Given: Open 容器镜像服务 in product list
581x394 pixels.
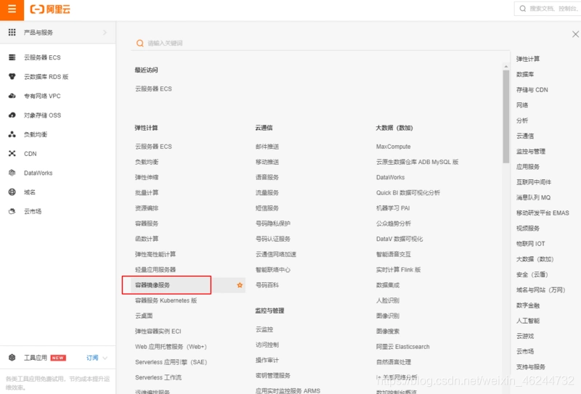Looking at the screenshot, I should pyautogui.click(x=153, y=285).
